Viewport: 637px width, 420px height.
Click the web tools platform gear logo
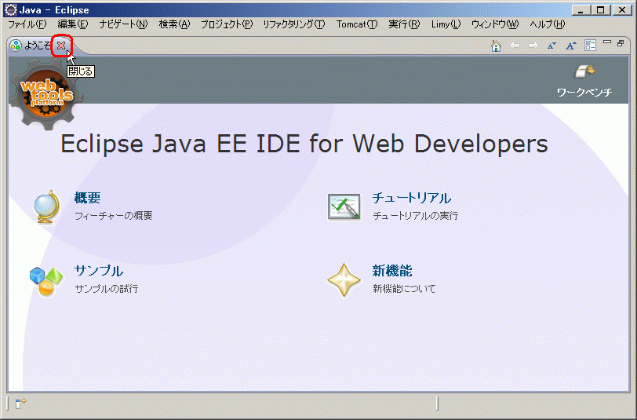coord(46,94)
